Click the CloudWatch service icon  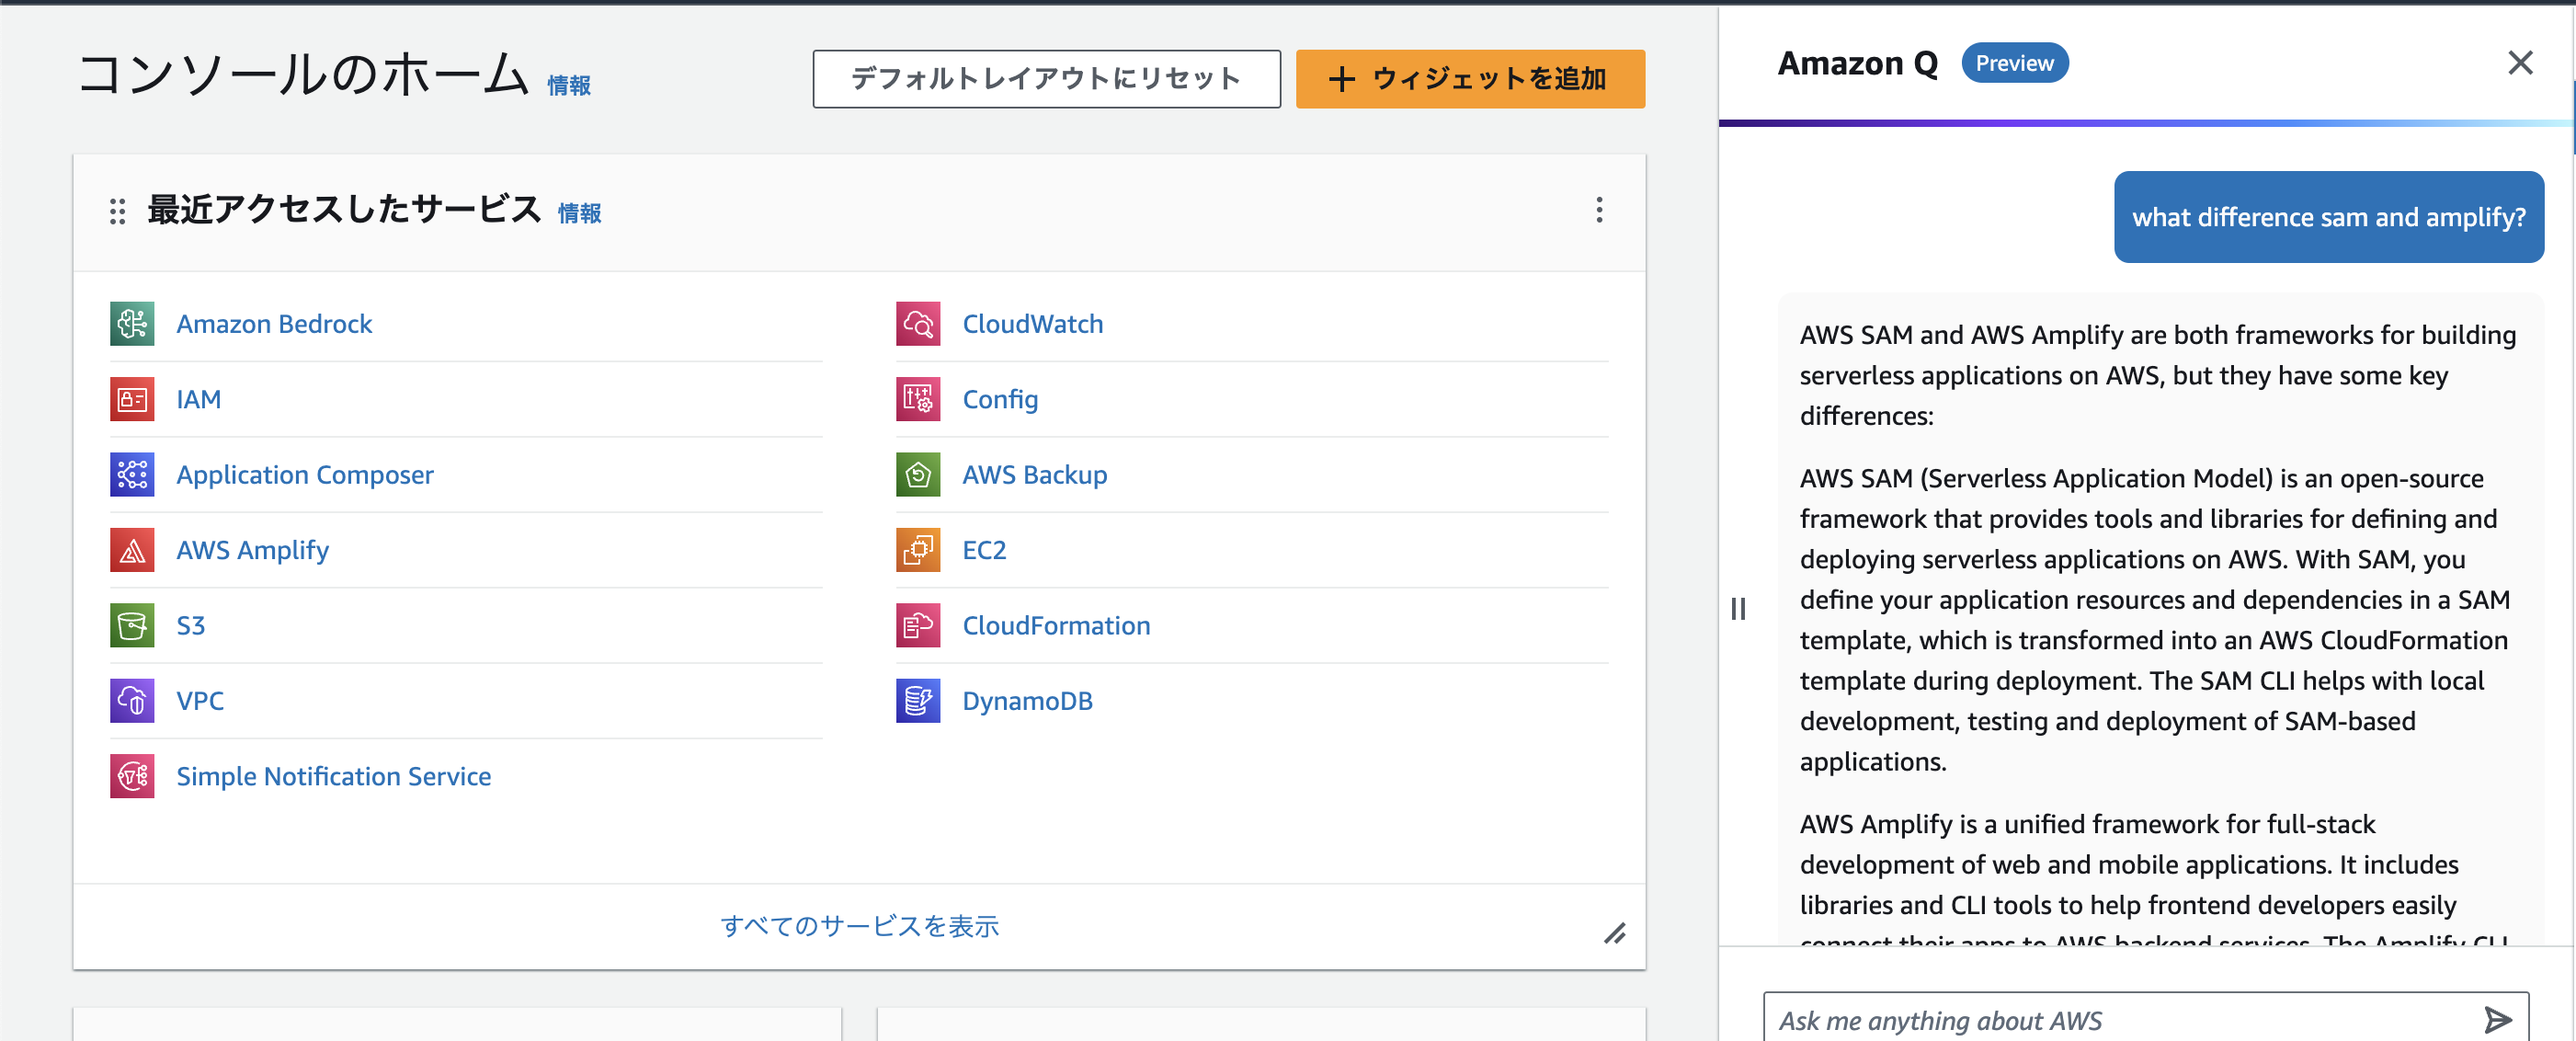point(918,324)
